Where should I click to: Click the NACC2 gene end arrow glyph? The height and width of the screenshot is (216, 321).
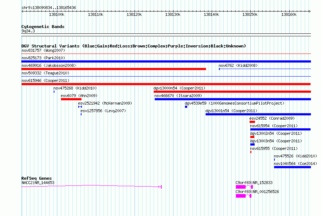coord(160,187)
